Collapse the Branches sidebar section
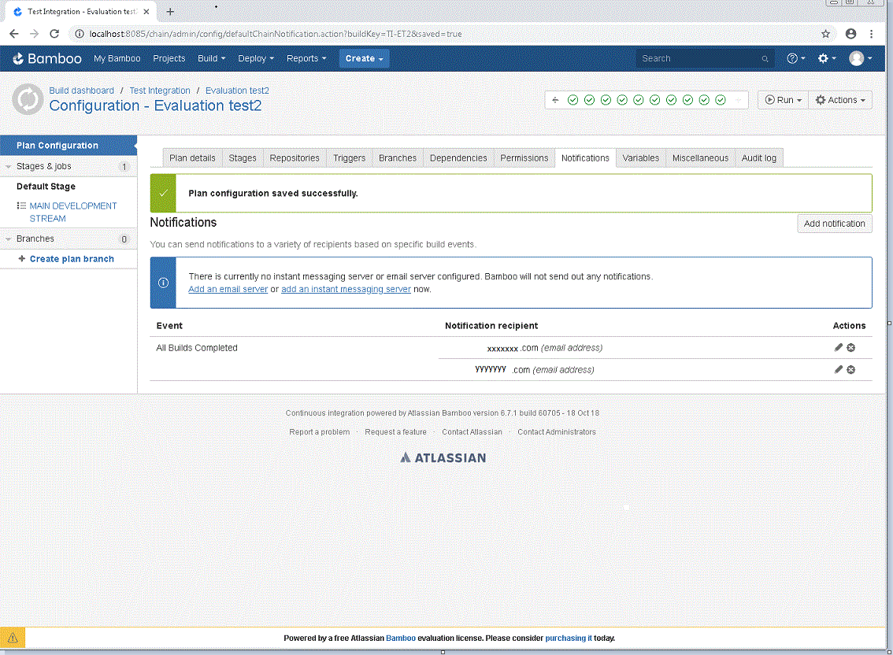Image resolution: width=893 pixels, height=655 pixels. pyautogui.click(x=9, y=239)
